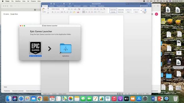184x103 pixels.
Task: Toggle strikethrough formatting in Word
Action: pyautogui.click(x=62, y=12)
